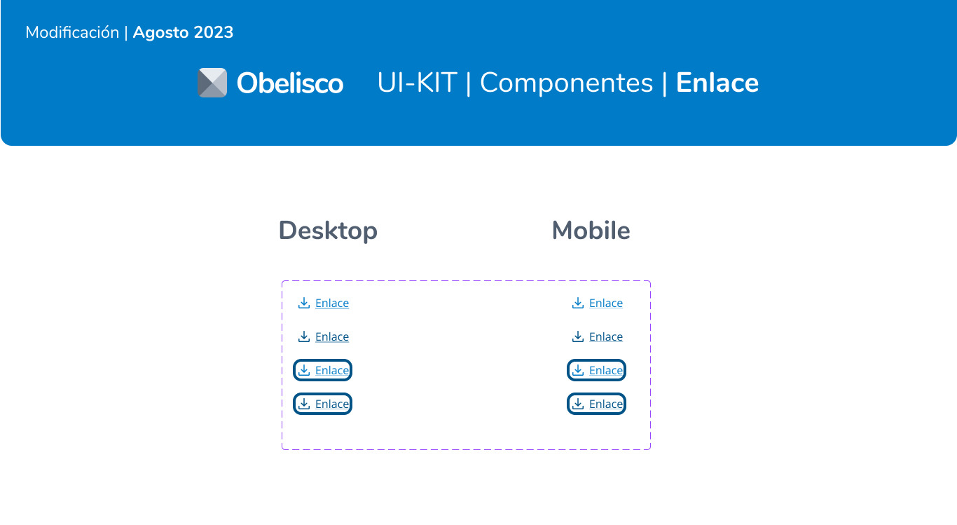Viewport: 957px width, 525px height.
Task: Click the download icon on second Desktop Enlace
Action: tap(304, 336)
